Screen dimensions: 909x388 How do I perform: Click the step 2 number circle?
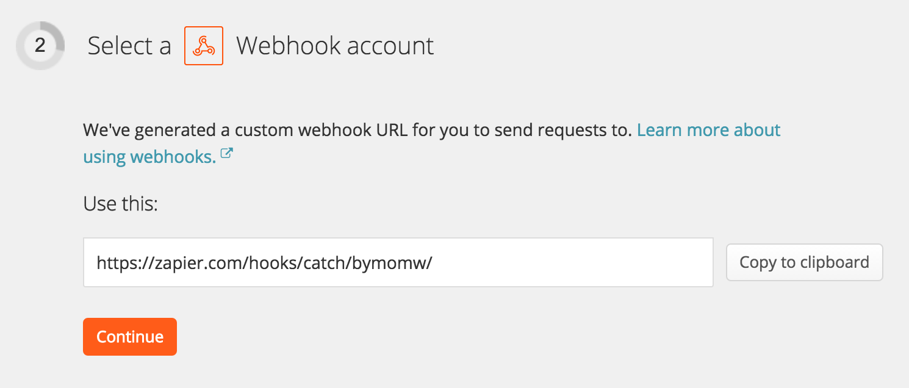40,46
